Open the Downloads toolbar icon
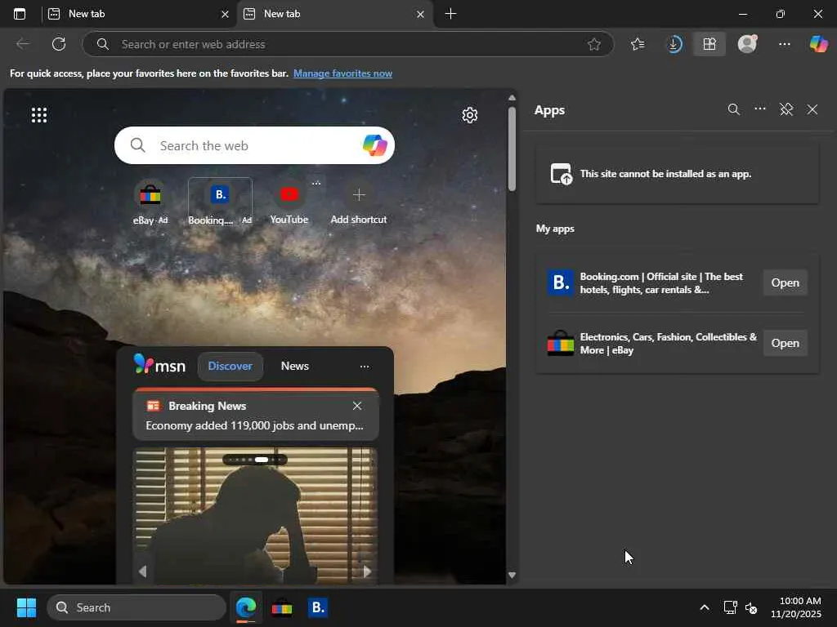 [674, 44]
